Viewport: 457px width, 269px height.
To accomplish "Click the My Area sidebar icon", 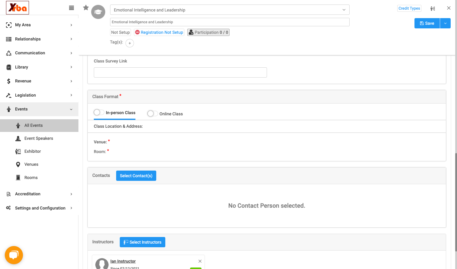I will tap(9, 25).
